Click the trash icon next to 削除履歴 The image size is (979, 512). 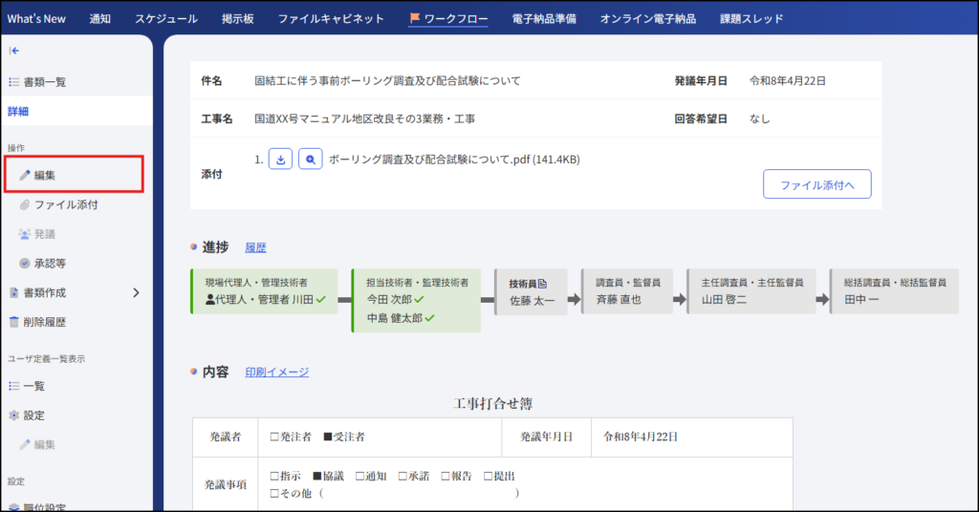(x=13, y=322)
